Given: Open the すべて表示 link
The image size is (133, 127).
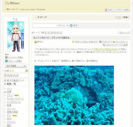Looking at the screenshot, I should 12,80.
